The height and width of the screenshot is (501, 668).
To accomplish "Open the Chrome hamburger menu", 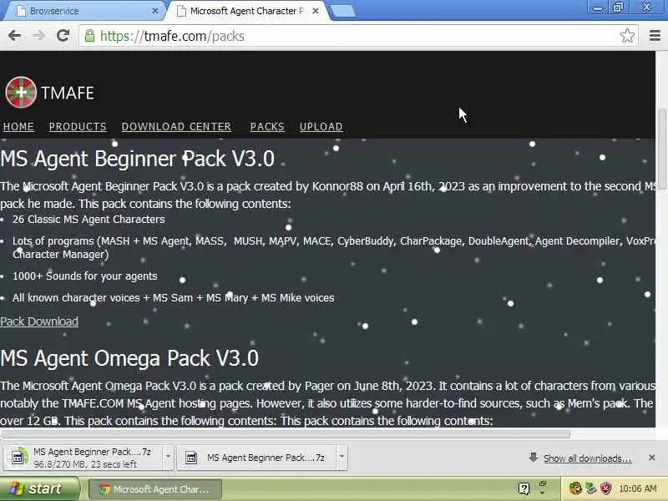I will (655, 36).
